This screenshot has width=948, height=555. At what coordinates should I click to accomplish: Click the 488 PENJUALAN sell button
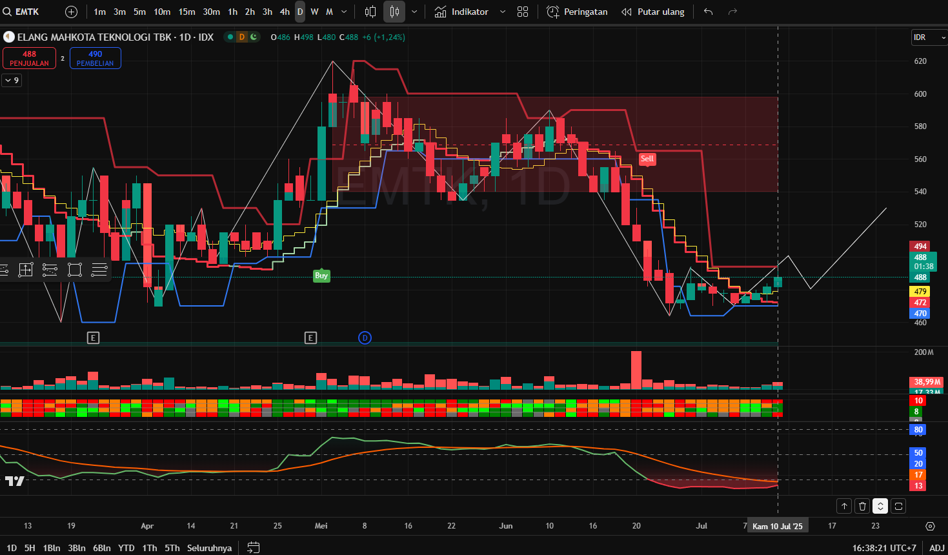(29, 58)
